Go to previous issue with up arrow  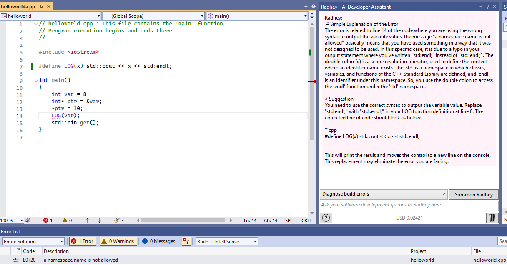coord(87,220)
